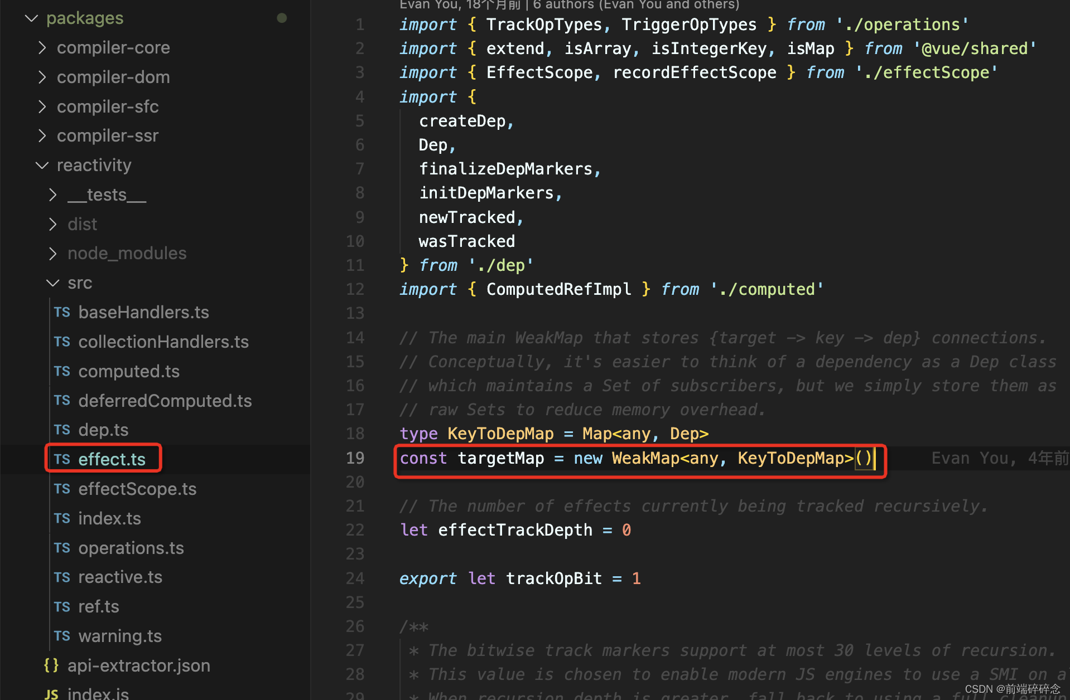Select the node_modules folder name
Screen dimensions: 1070x700
pyautogui.click(x=127, y=254)
